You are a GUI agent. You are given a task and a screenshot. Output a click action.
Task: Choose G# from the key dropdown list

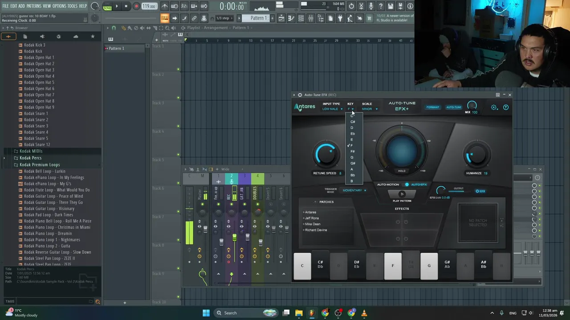(354, 163)
